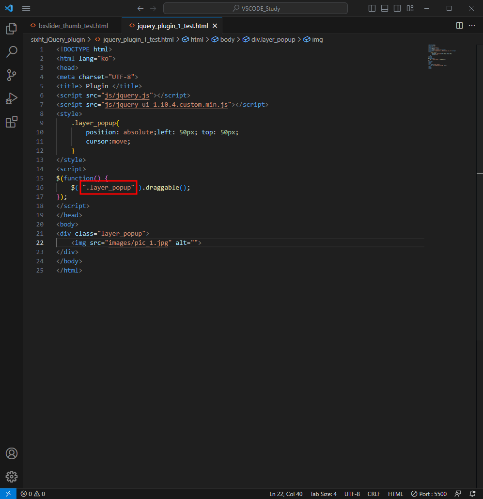Open the Customize Layout icon
The image size is (483, 499).
tap(410, 8)
